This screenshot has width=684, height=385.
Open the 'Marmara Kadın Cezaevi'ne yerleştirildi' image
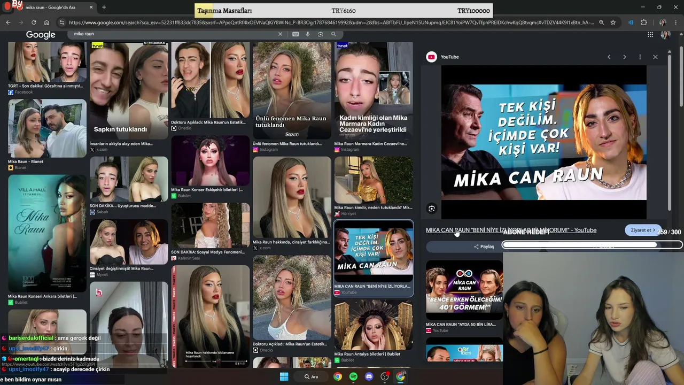[x=374, y=90]
